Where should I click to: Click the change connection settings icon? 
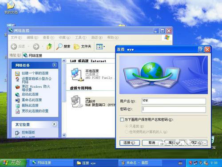17,111
